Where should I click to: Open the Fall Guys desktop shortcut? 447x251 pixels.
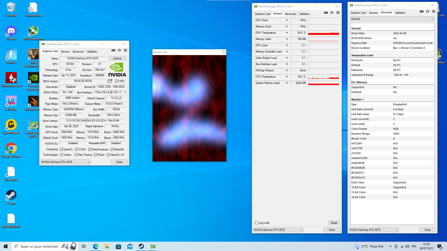(11, 103)
